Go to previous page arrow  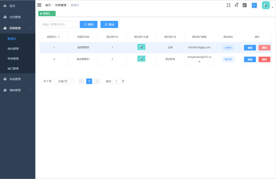coord(81,81)
